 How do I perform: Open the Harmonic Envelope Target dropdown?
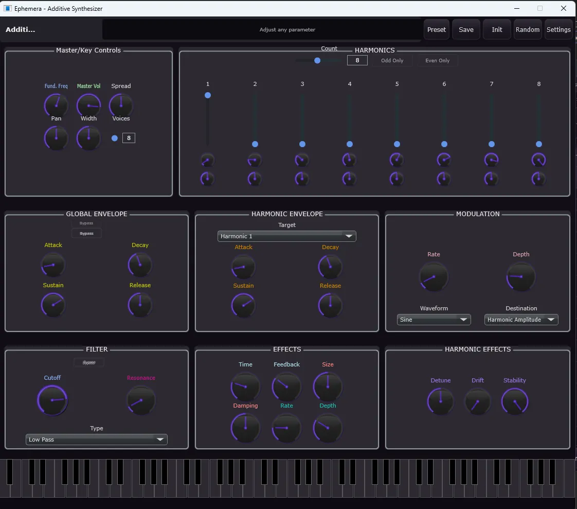tap(286, 236)
